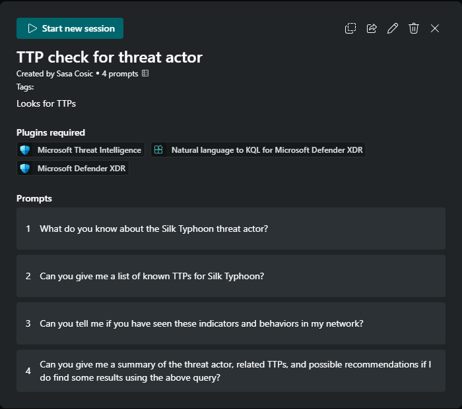Screen dimensions: 462x409
Task: Click the play icon in Start new session
Action: [x=32, y=28]
